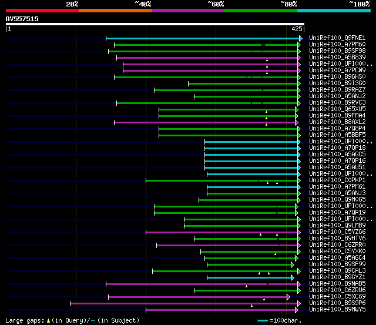The image size is (376, 325).
Task: Click the yellow gap marker under A5B839 bar
Action: (267, 60)
